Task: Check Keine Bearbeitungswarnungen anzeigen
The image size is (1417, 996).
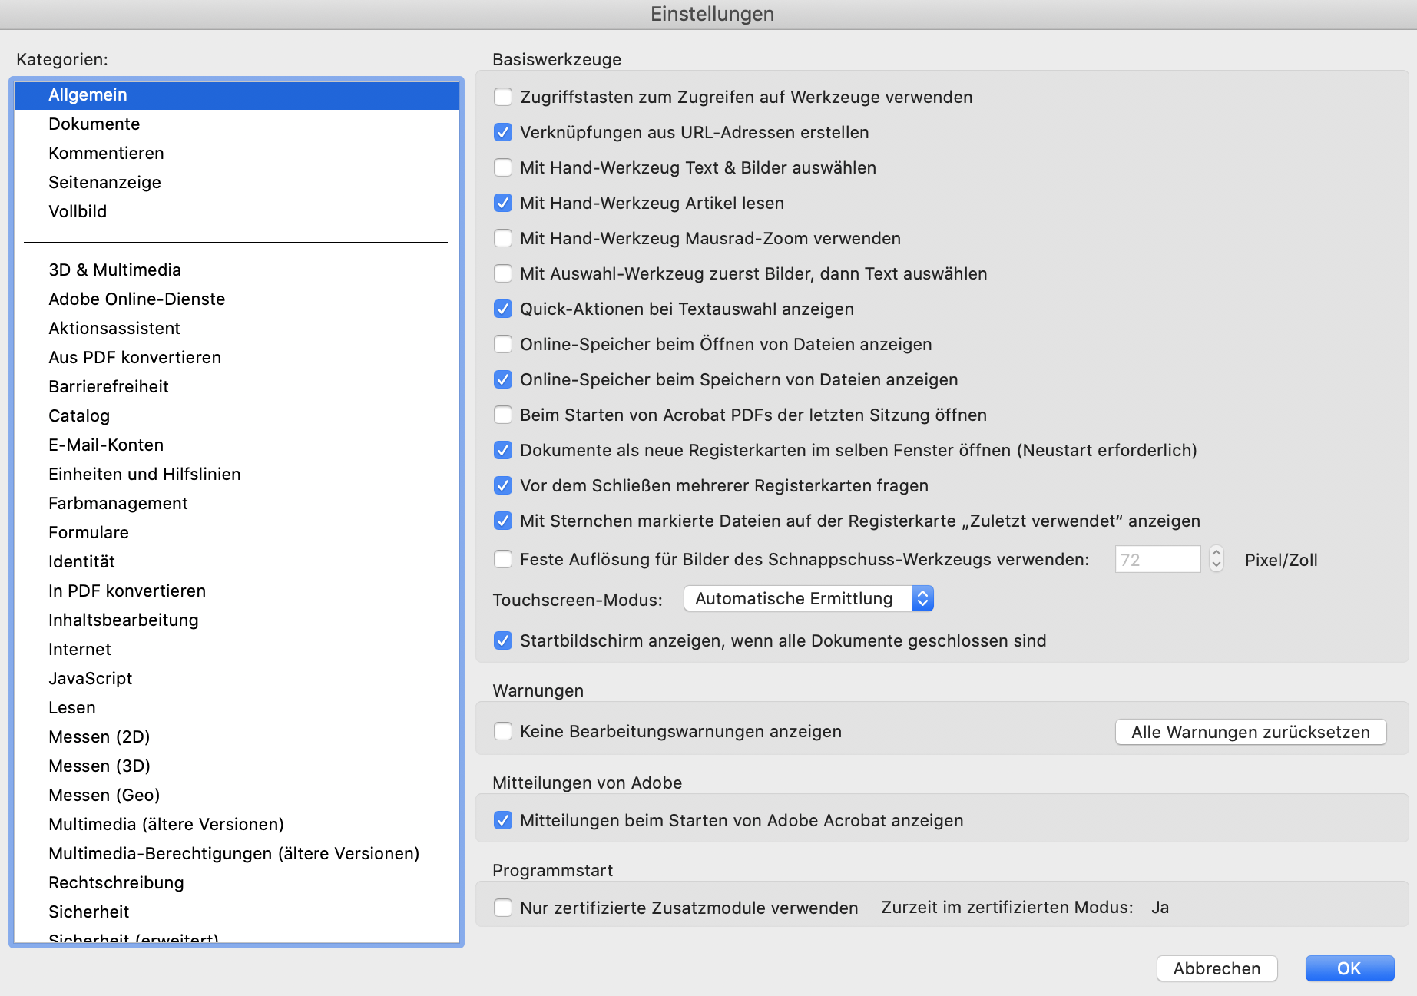Action: pos(503,731)
